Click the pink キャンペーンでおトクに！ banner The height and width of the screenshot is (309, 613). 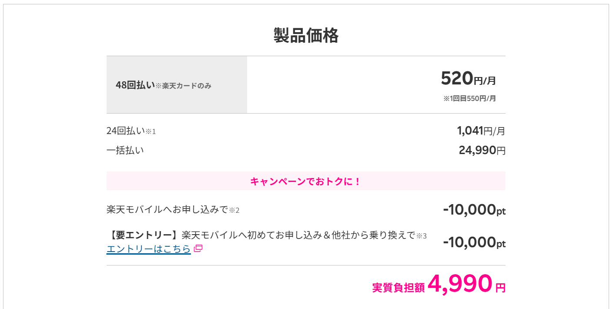pos(306,181)
